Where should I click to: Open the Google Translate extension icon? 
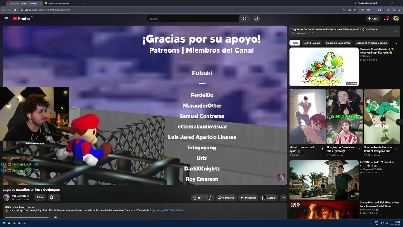pos(368,10)
